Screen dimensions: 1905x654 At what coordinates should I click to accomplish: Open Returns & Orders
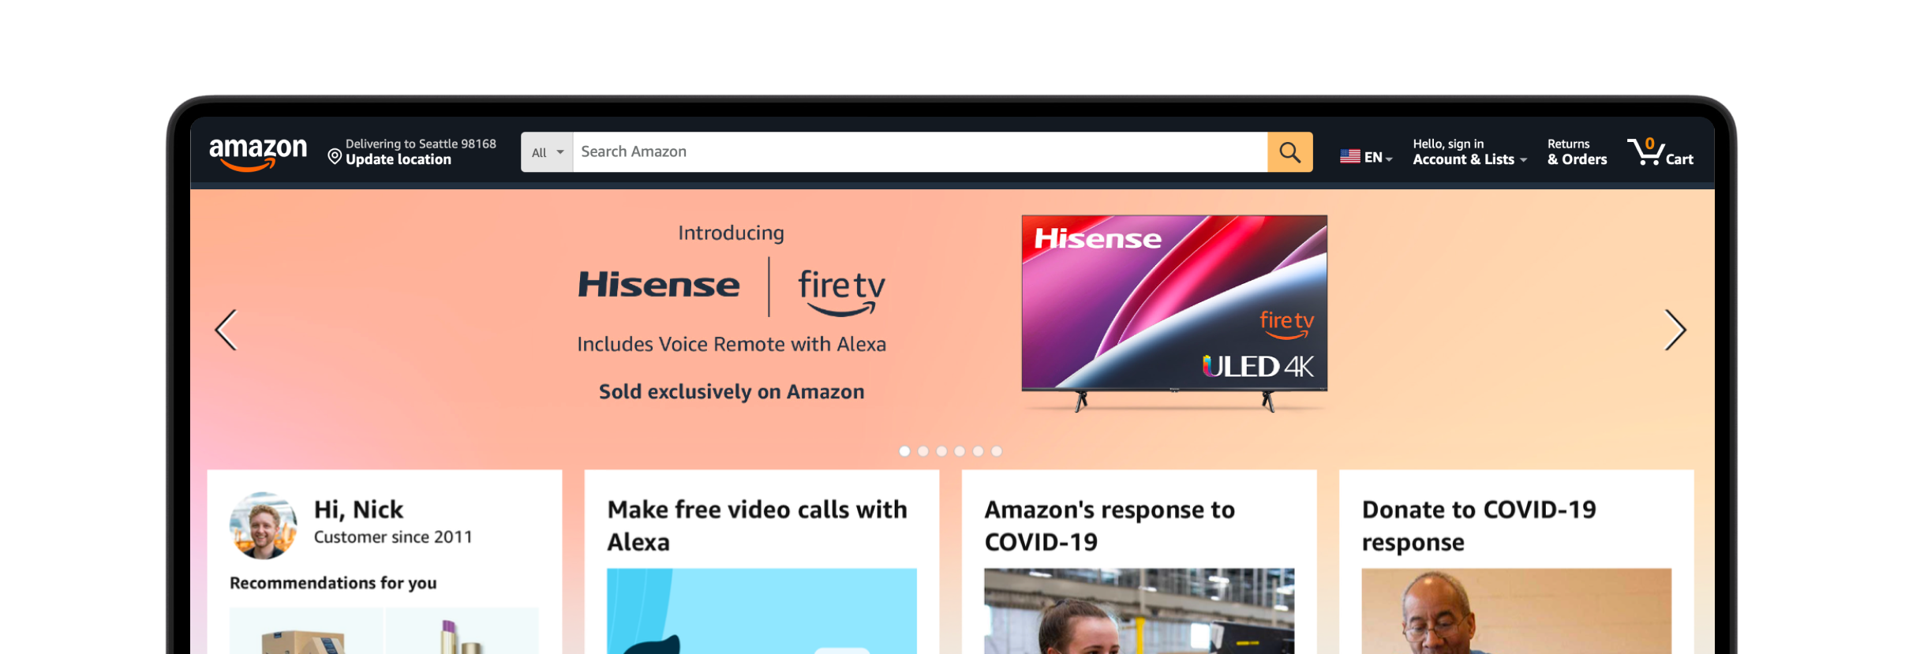[1577, 151]
